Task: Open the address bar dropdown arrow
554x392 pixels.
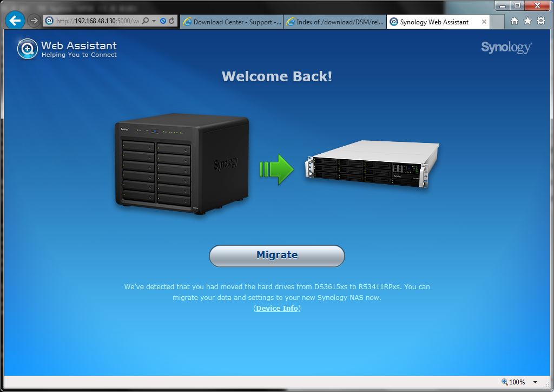Action: tap(154, 21)
